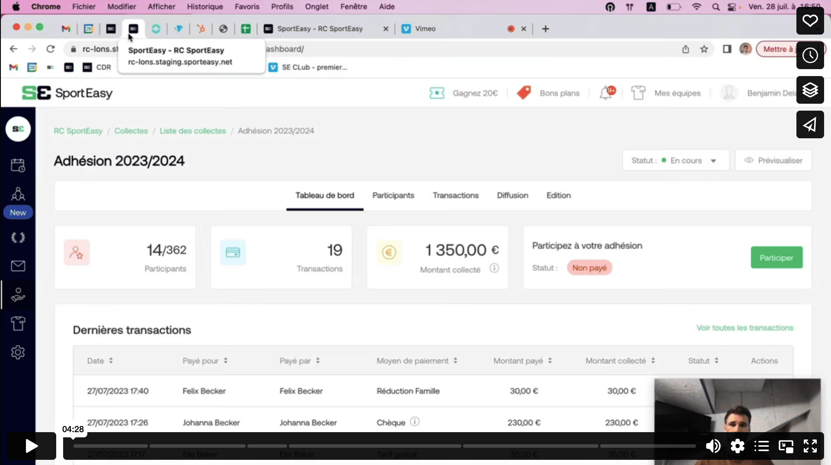Viewport: 831px width, 465px height.
Task: Switch to the Participants tab
Action: (393, 195)
